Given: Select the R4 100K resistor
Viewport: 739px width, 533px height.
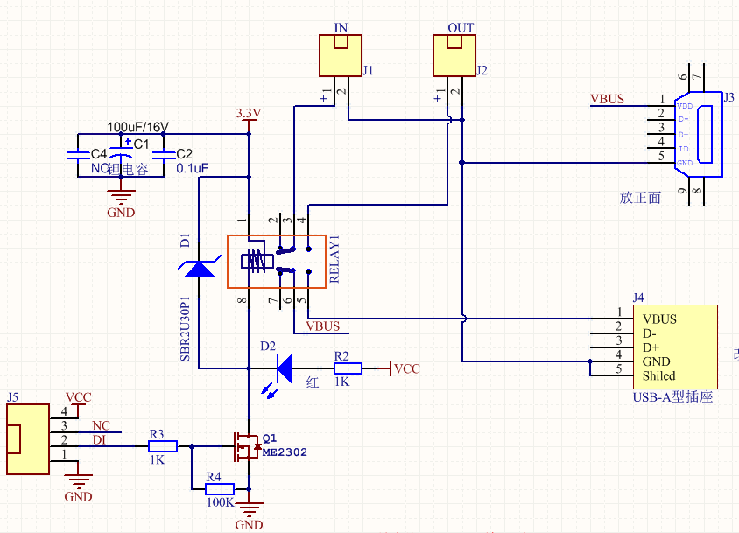Looking at the screenshot, I should [219, 488].
